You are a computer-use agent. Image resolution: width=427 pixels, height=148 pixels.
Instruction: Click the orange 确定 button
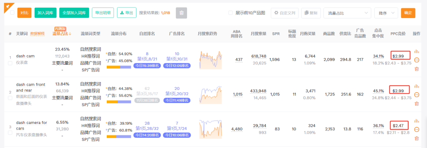point(408,13)
